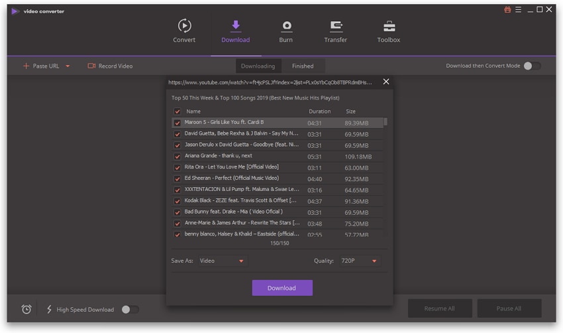Viewport: 563px width, 333px height.
Task: Open the Transfer section icon
Action: (336, 26)
